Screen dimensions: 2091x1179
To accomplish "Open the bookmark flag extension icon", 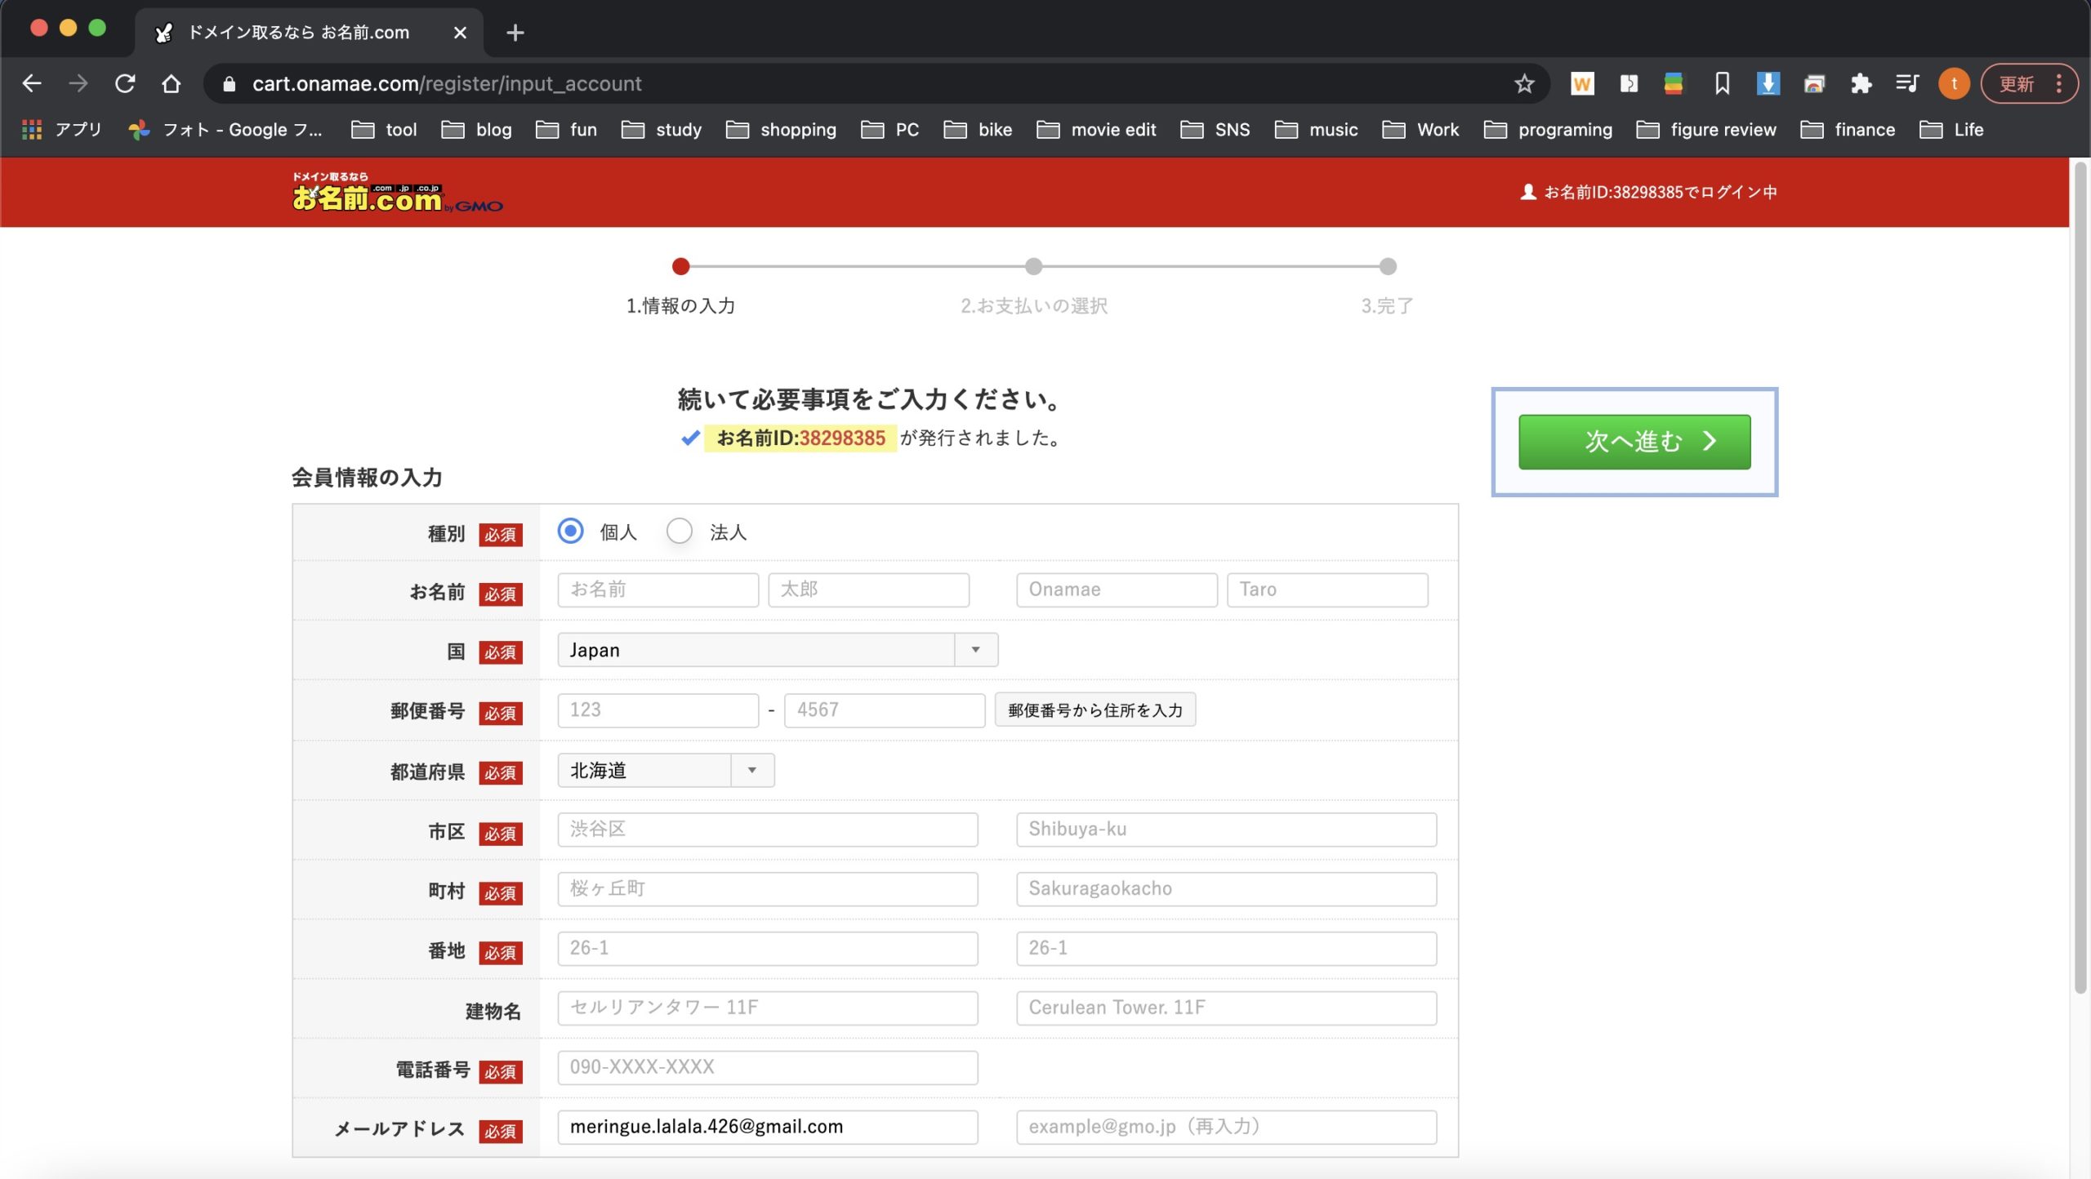I will (1722, 83).
